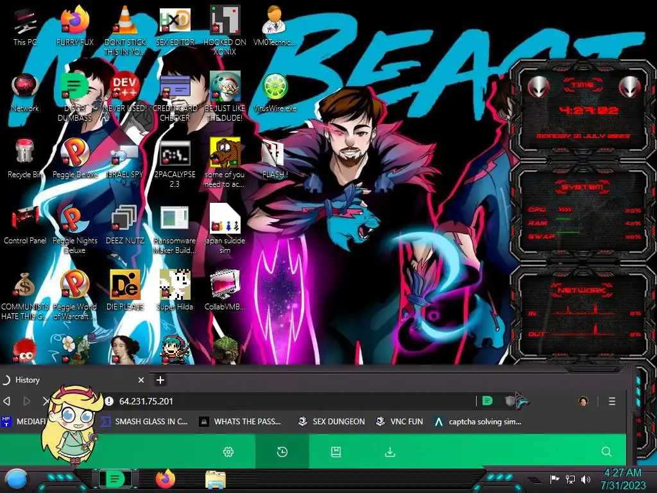Open the browser hamburger menu
Image resolution: width=657 pixels, height=493 pixels.
coord(611,401)
